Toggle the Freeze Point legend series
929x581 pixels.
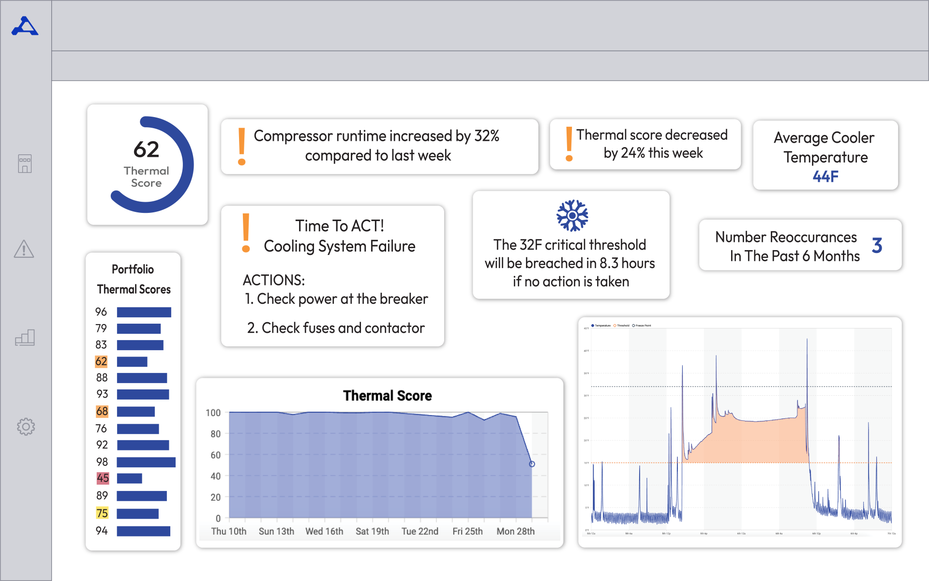[642, 326]
